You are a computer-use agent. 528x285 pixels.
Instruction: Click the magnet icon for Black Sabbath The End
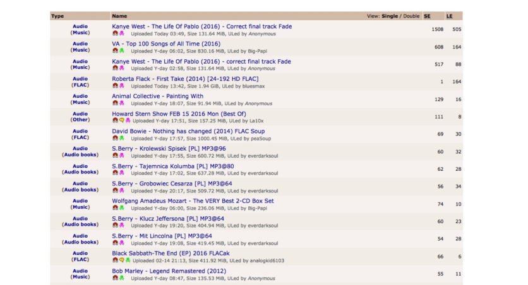tap(115, 260)
